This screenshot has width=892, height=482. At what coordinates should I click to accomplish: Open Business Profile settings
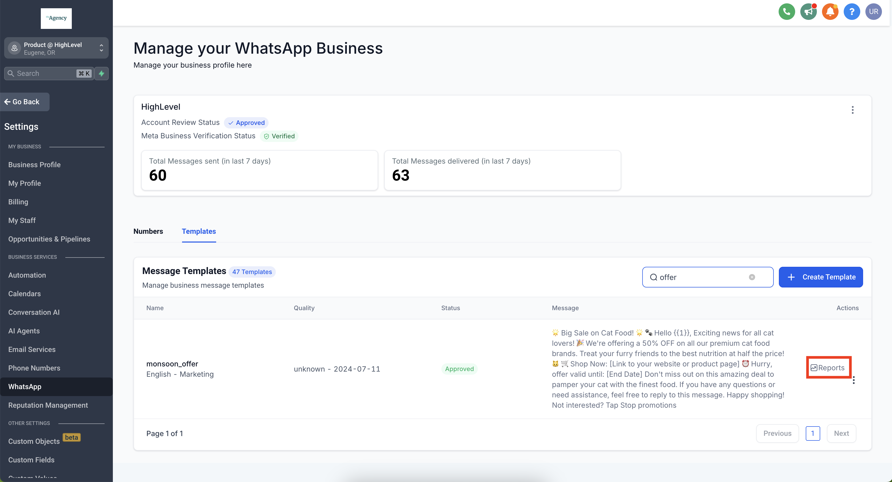point(34,165)
